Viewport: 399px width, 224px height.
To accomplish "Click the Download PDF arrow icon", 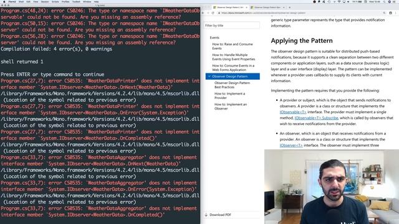I will coord(206,215).
